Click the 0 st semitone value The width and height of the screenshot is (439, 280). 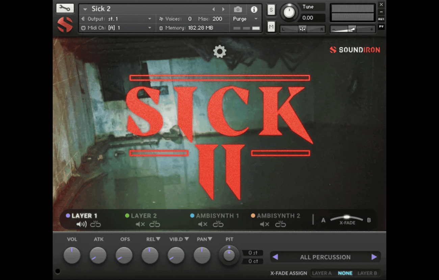coord(253,253)
